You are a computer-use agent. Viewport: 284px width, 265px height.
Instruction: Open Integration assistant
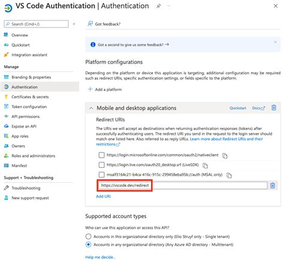point(29,55)
